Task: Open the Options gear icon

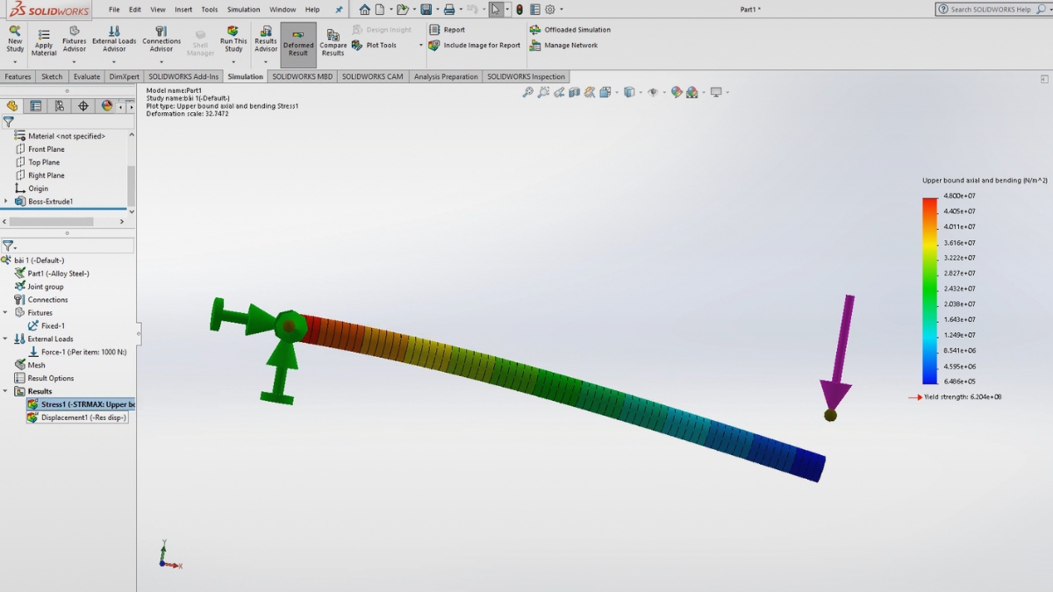Action: pyautogui.click(x=550, y=10)
